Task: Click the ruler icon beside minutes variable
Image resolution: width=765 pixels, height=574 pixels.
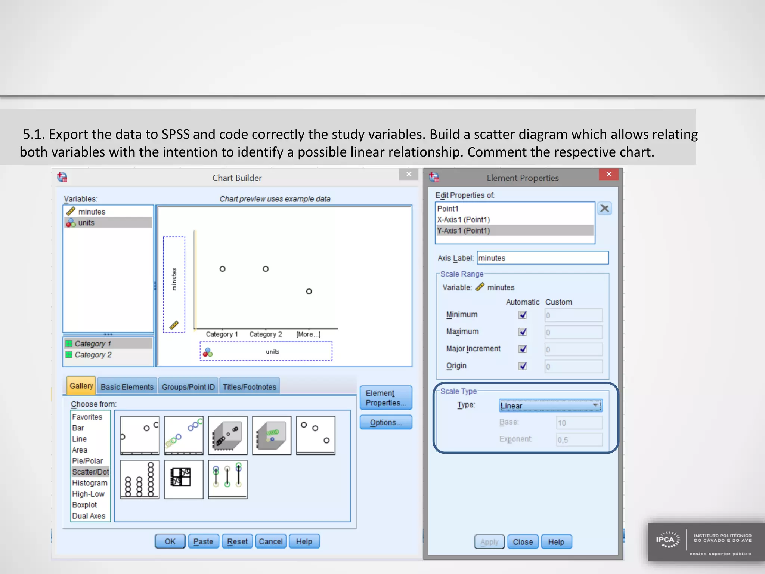Action: click(71, 212)
